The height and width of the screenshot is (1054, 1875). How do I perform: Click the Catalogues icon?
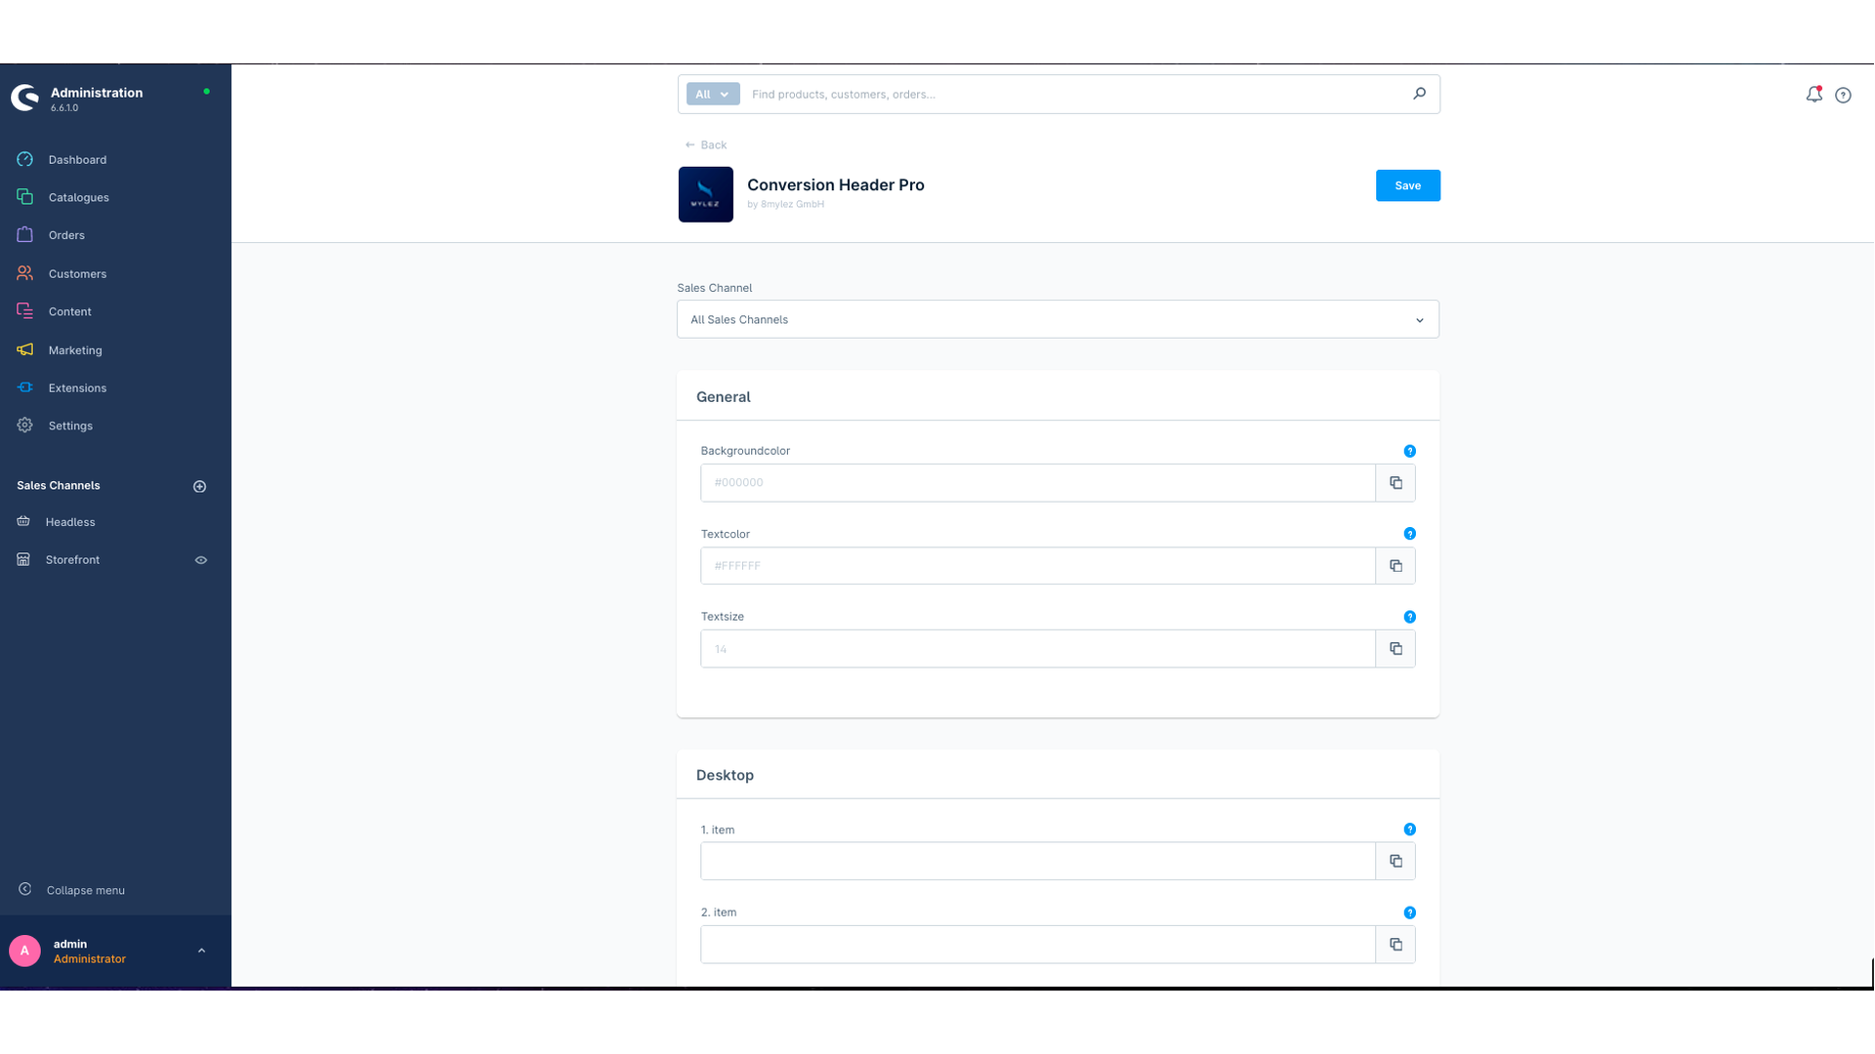(24, 197)
